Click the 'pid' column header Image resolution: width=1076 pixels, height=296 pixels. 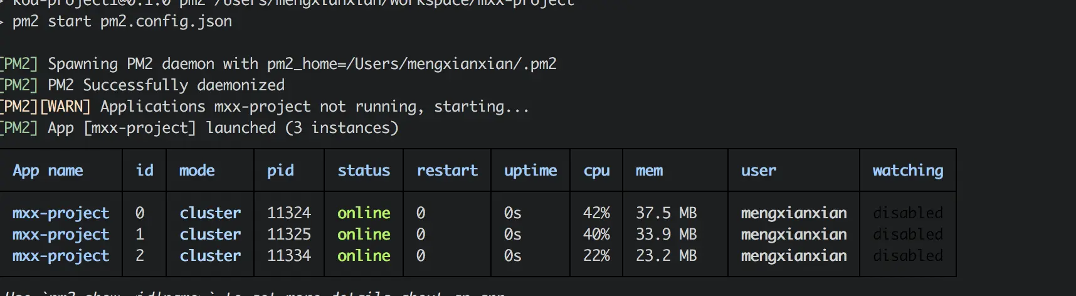tap(280, 171)
